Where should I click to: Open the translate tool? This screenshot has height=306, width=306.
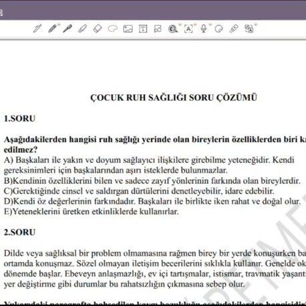click(x=249, y=29)
